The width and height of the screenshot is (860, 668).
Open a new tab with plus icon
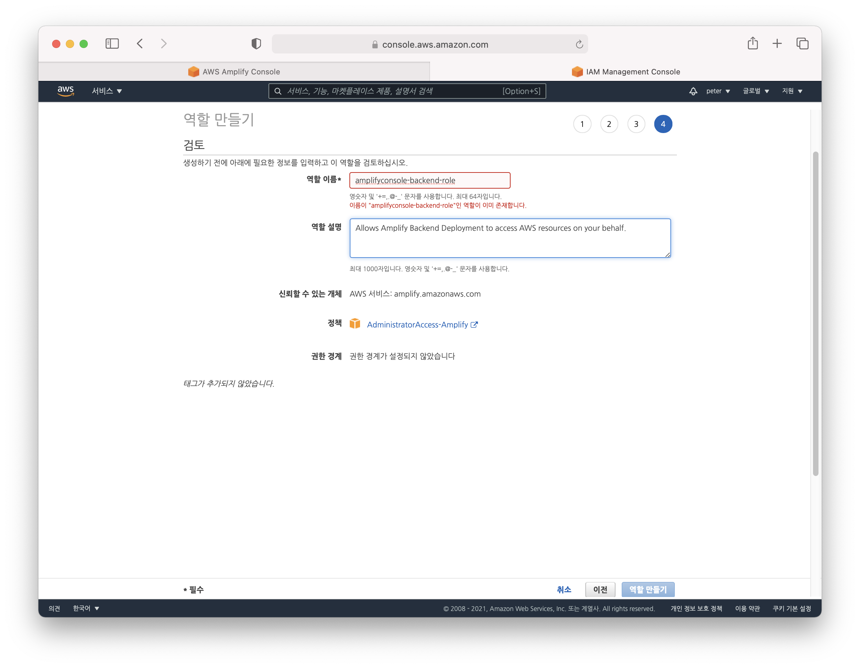tap(777, 43)
